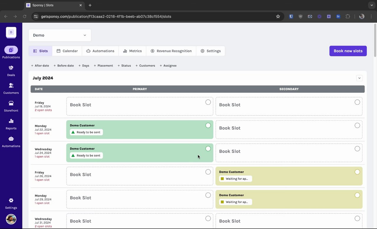Screen dimensions: 377x229
Task: Open the Reports section
Action: coord(11,124)
